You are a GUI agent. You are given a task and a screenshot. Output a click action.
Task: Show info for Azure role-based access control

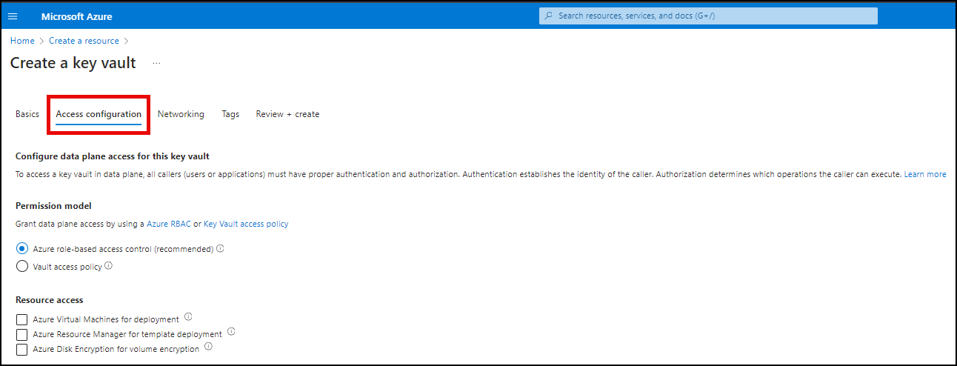tap(221, 249)
